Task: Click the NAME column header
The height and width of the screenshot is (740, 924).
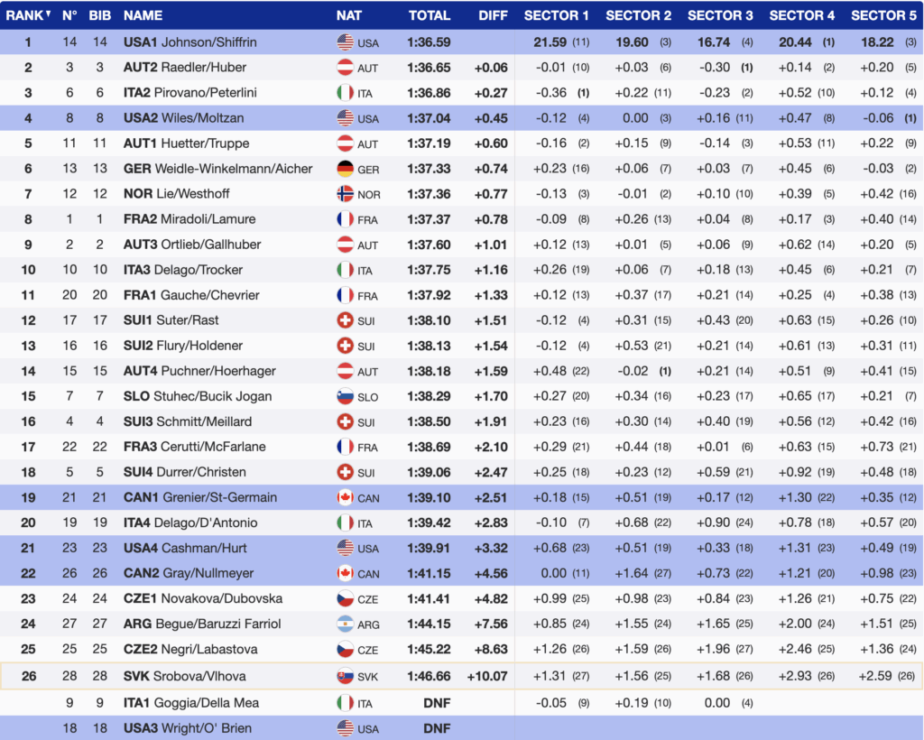Action: click(x=143, y=15)
